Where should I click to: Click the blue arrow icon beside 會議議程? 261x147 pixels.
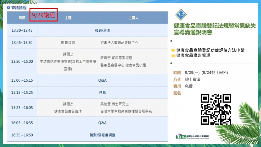coord(8,7)
